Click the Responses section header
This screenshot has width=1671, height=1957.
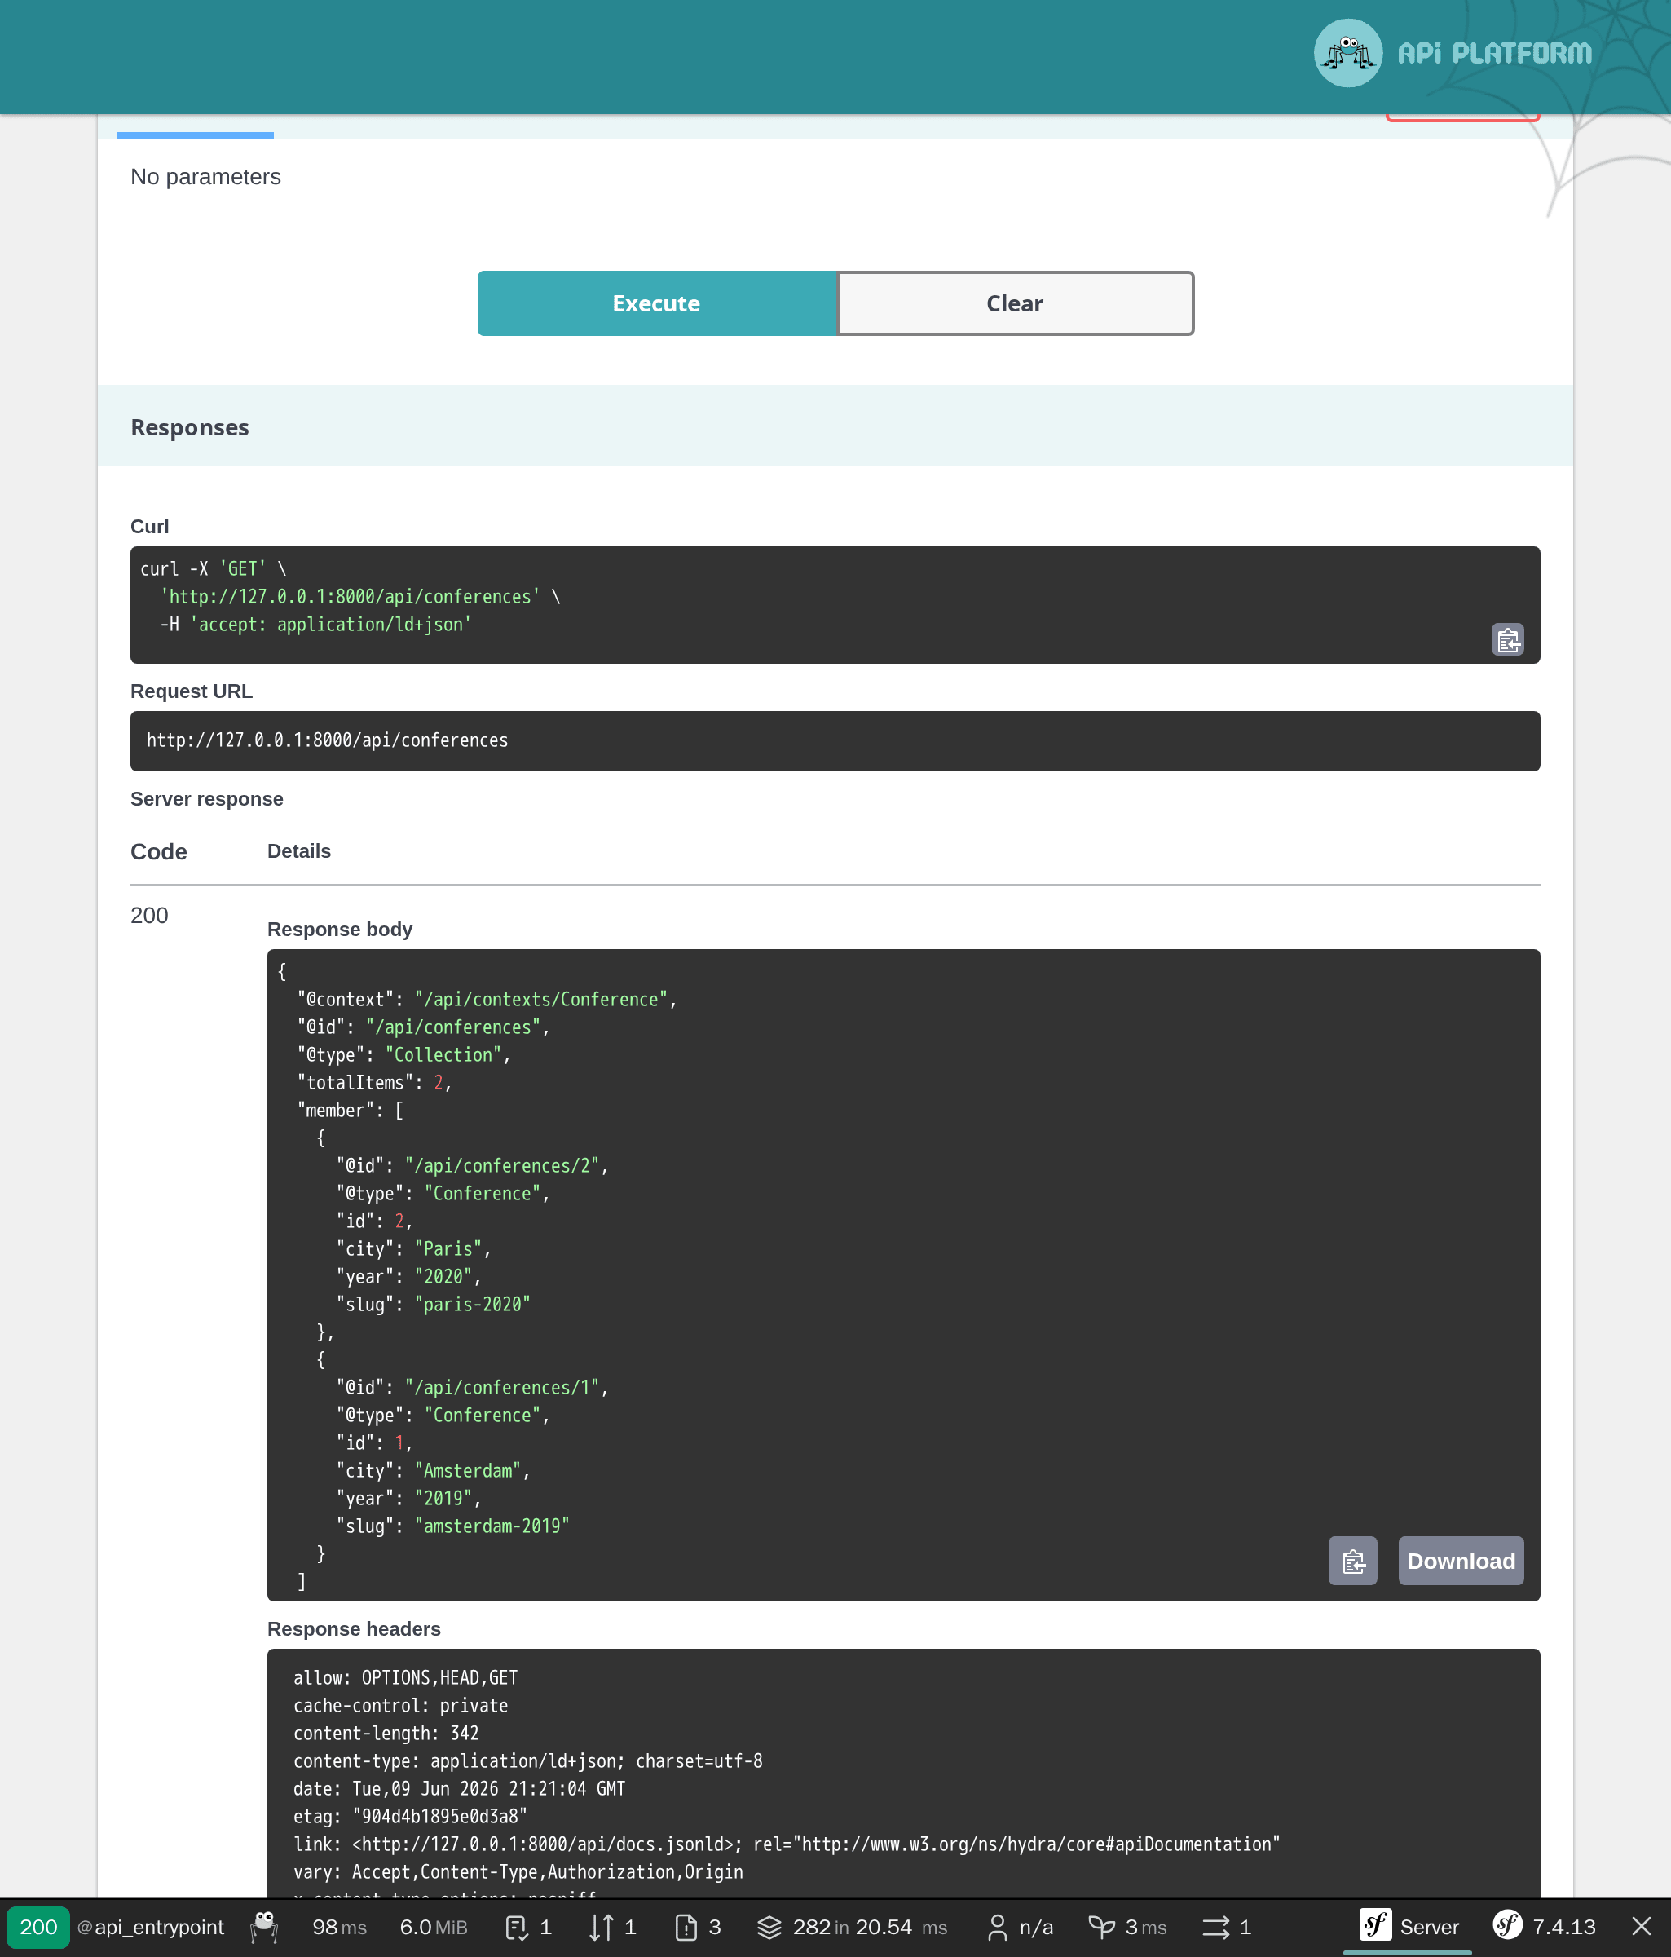tap(835, 426)
